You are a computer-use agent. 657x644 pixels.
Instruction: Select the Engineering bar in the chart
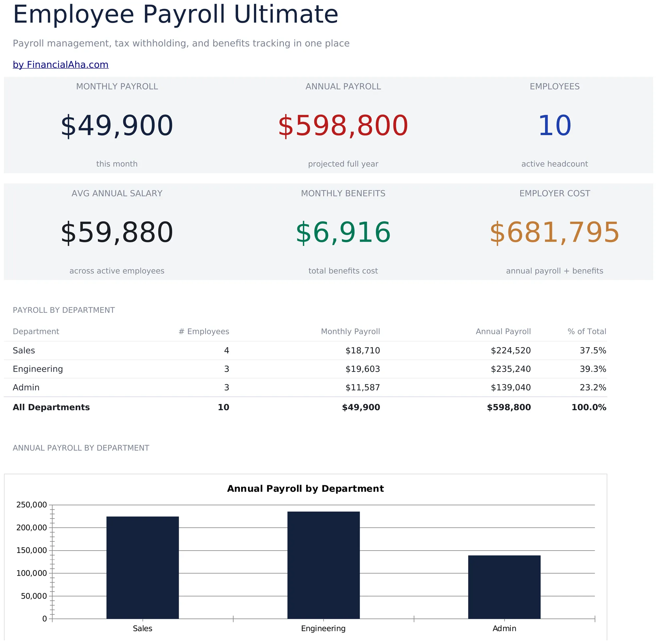click(324, 565)
